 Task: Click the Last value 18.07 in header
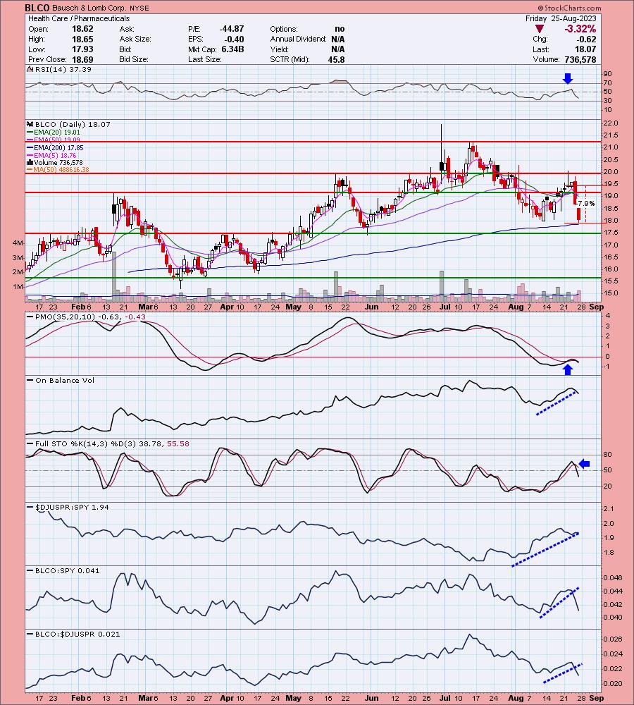(x=586, y=49)
